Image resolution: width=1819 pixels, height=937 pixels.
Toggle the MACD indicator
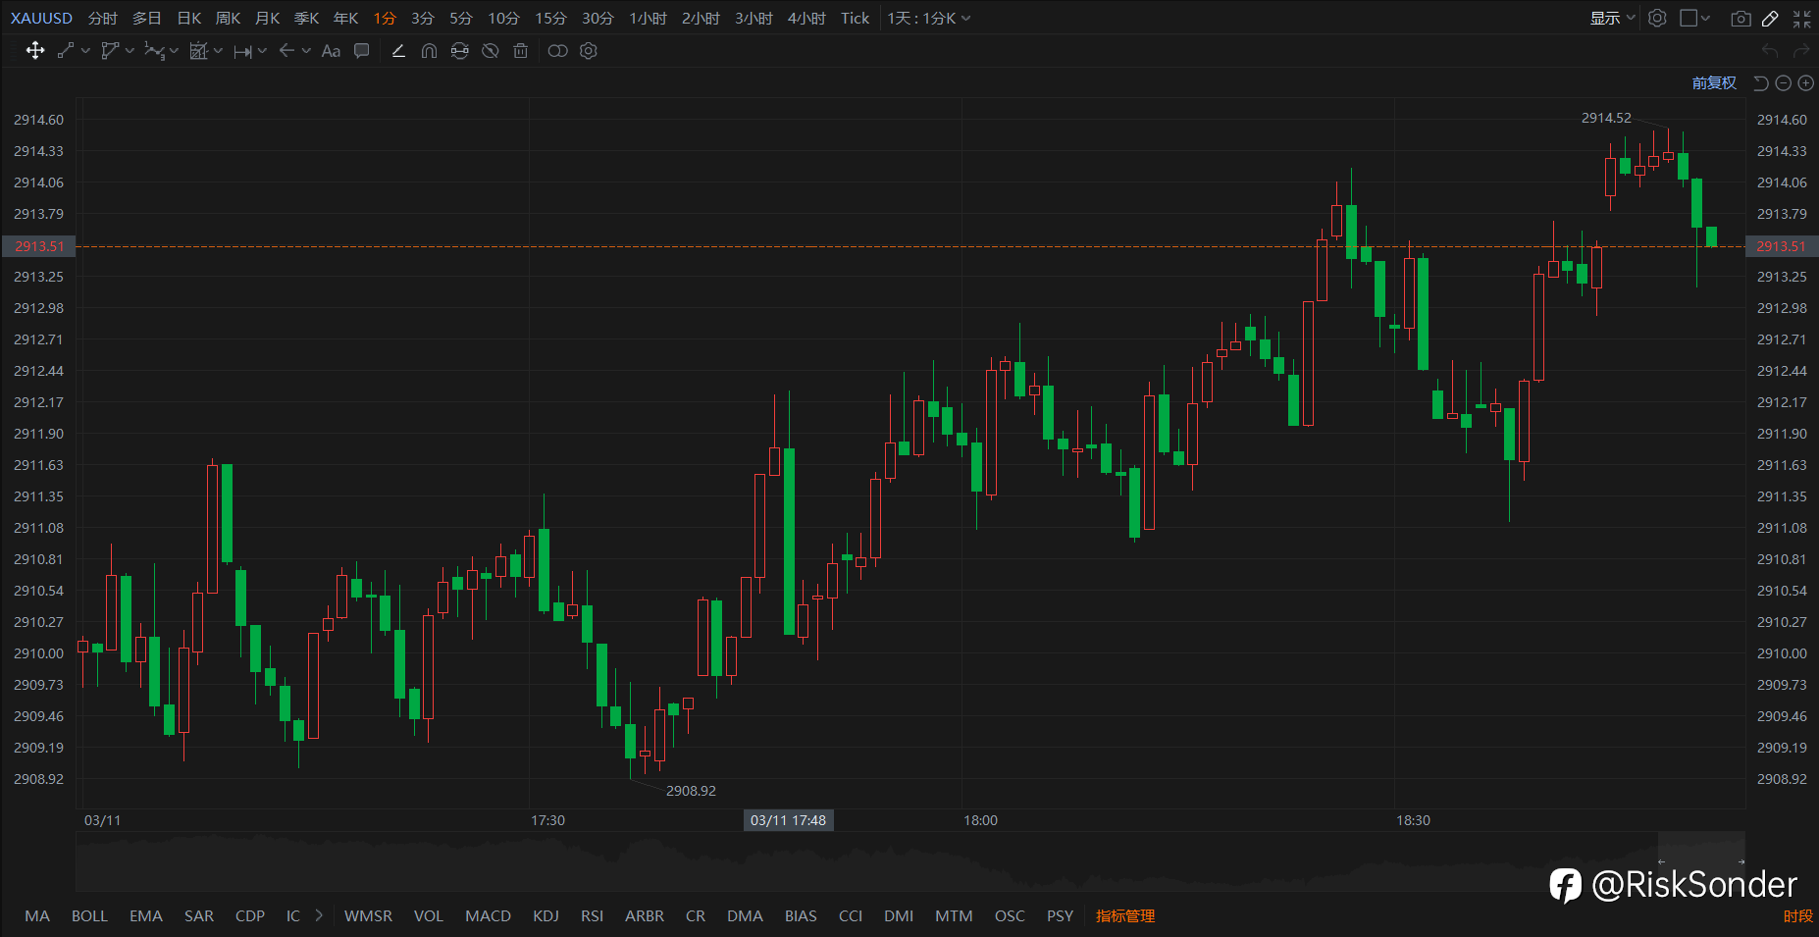point(488,915)
